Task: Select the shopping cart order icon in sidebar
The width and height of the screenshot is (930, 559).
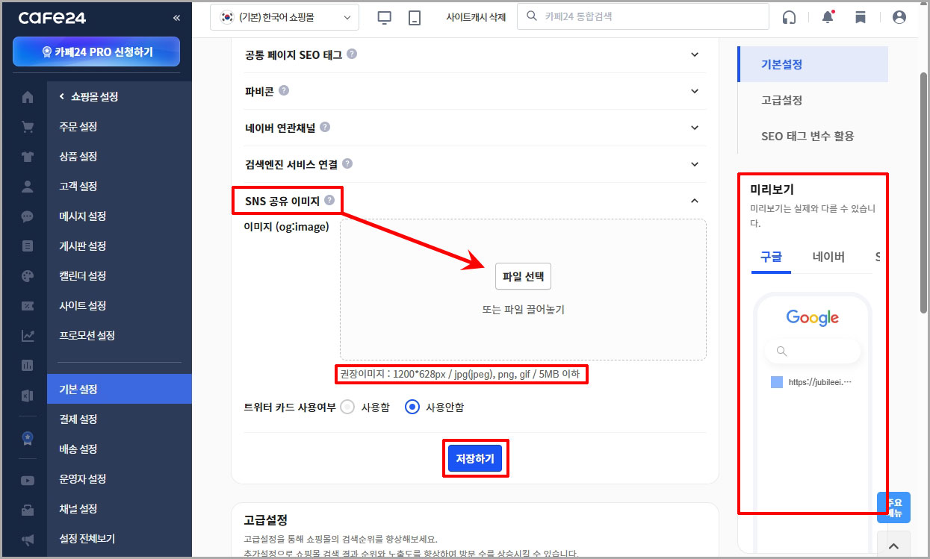Action: coord(27,126)
